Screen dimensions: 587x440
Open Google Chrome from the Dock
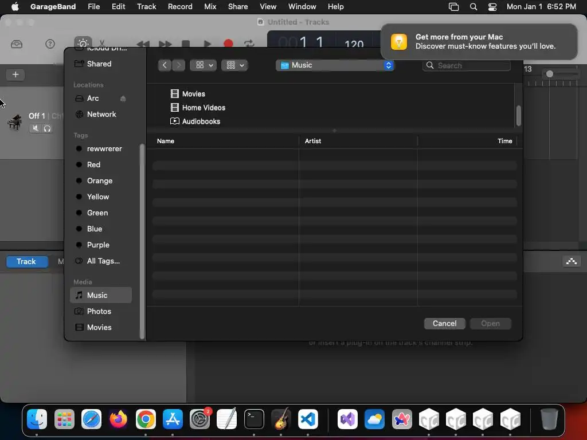click(x=146, y=419)
